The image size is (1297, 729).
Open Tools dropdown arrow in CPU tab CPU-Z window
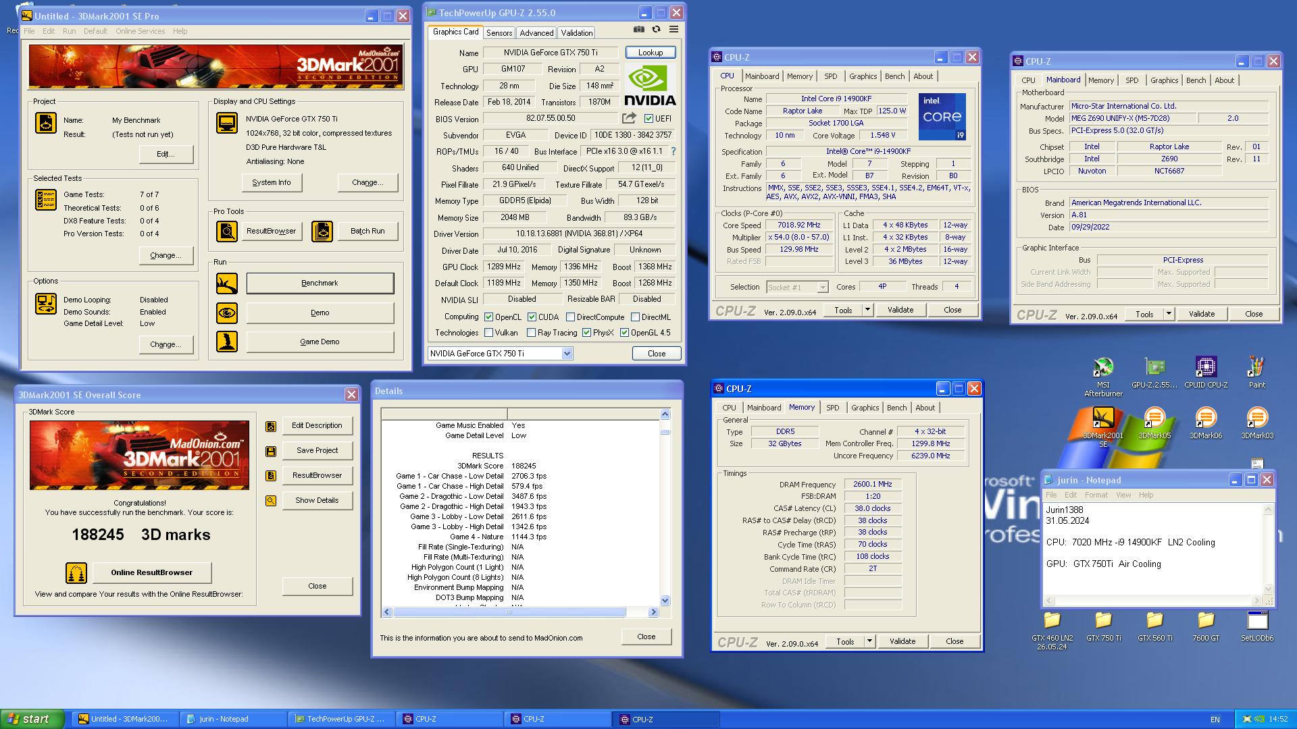tap(867, 310)
